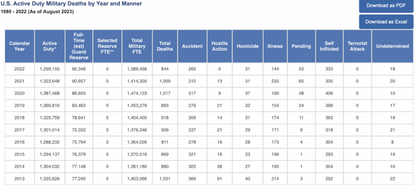Select the Undetermined column header
Screen dimensions: 418x192
pos(392,46)
